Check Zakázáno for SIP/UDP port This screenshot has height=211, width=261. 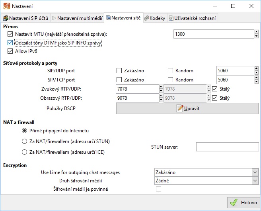[x=119, y=71]
